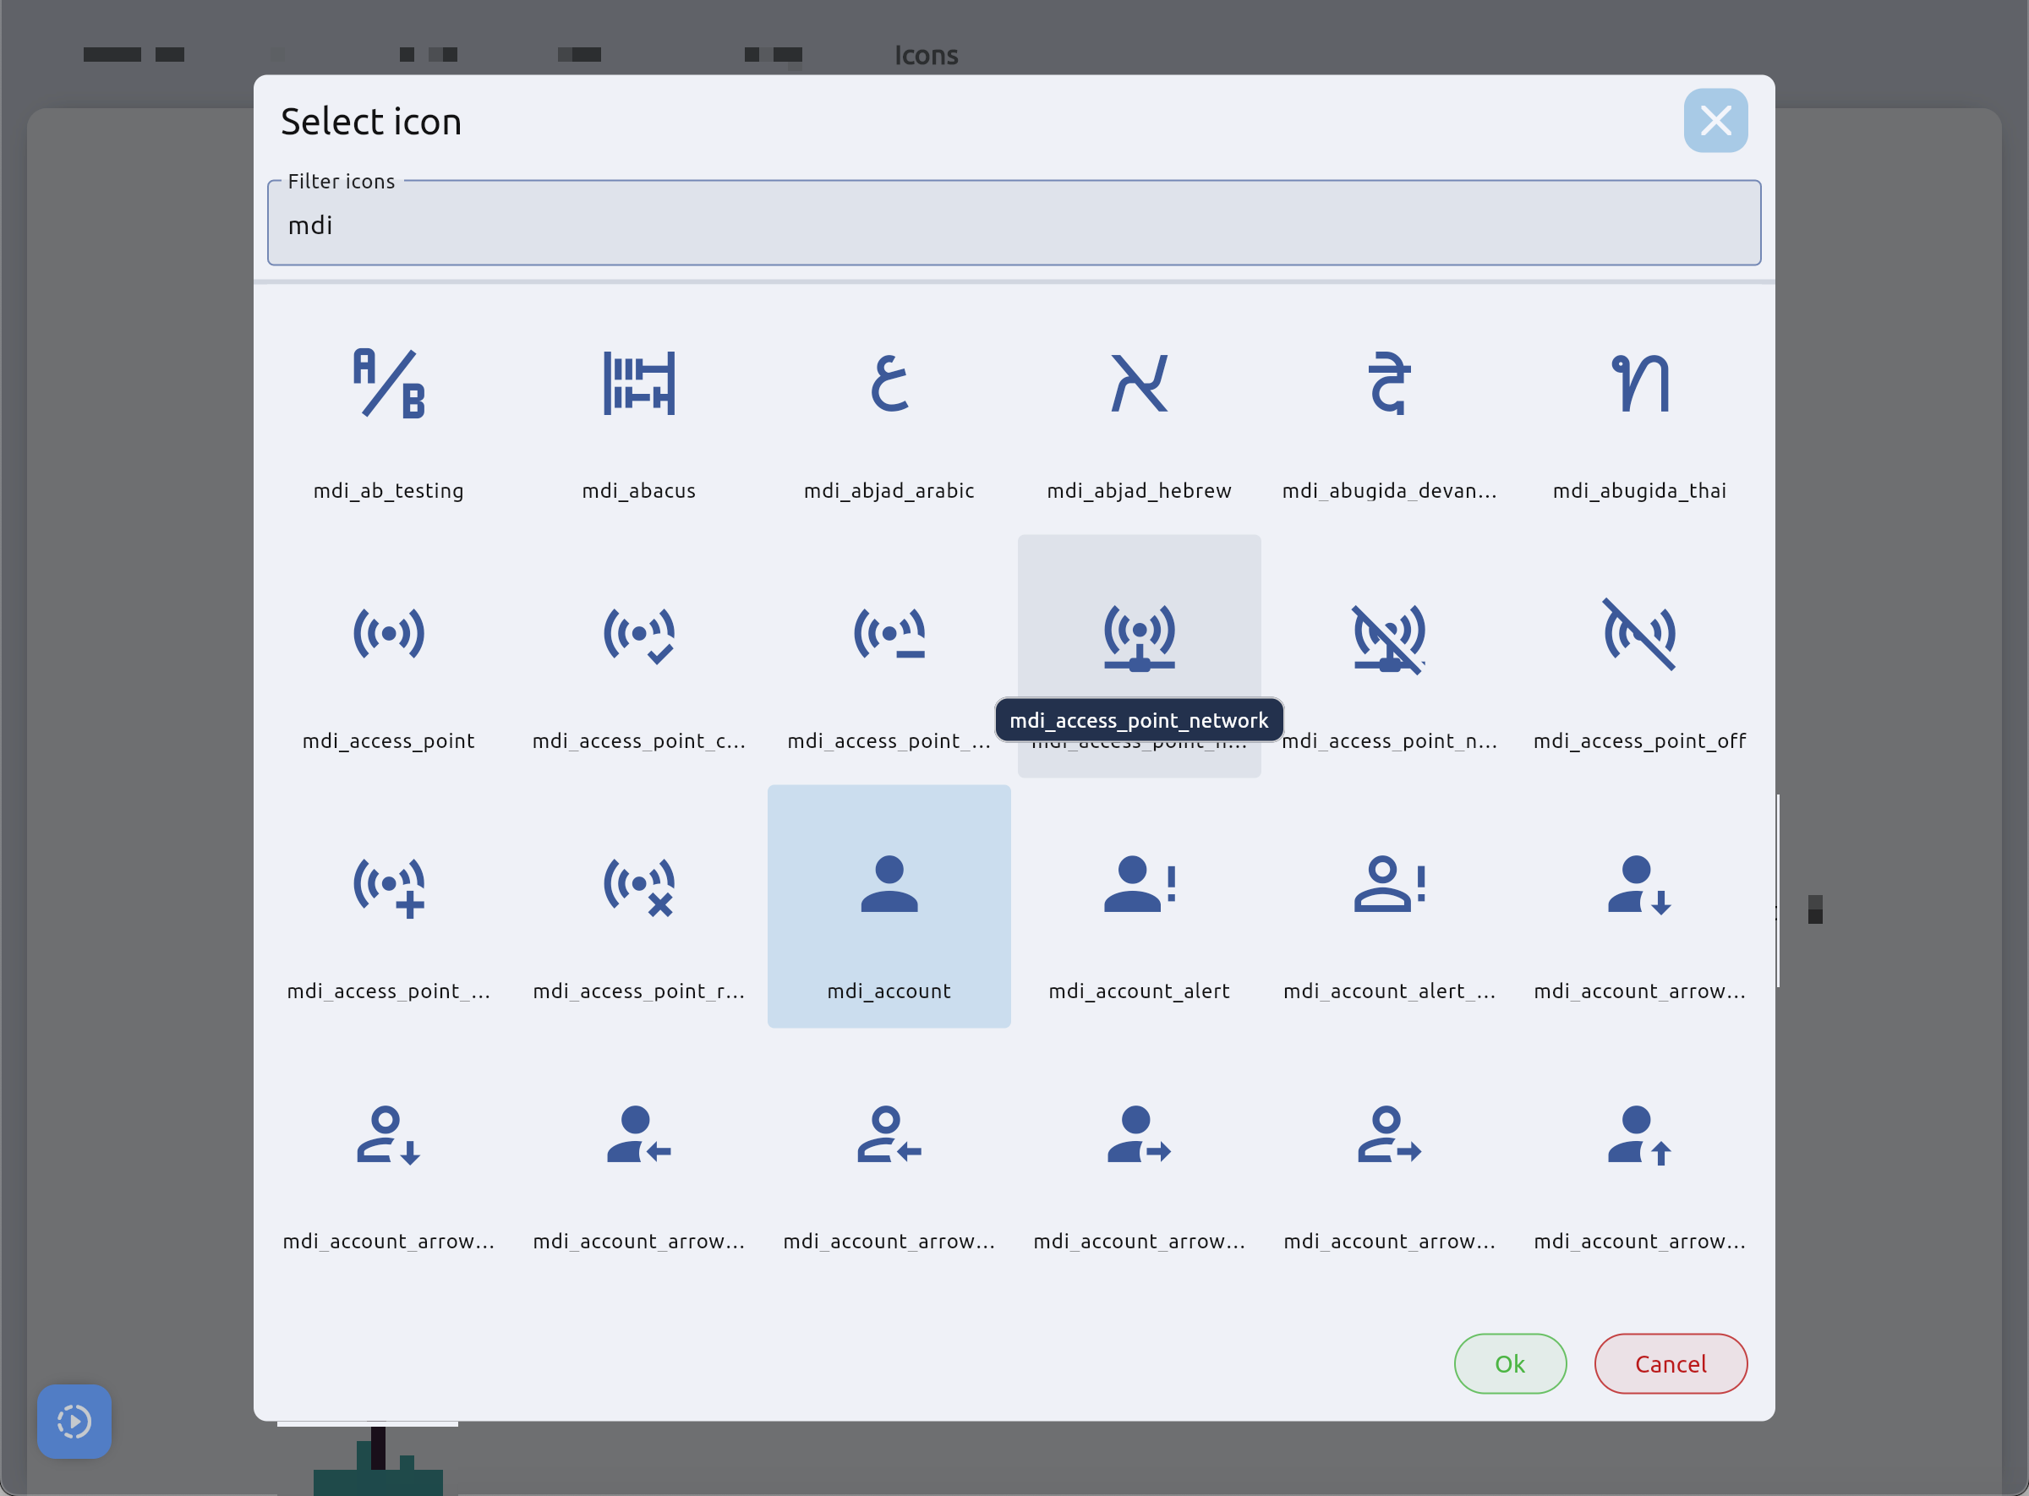Focus the Filter icons text field
Viewport: 2029px width, 1496px height.
point(1014,223)
